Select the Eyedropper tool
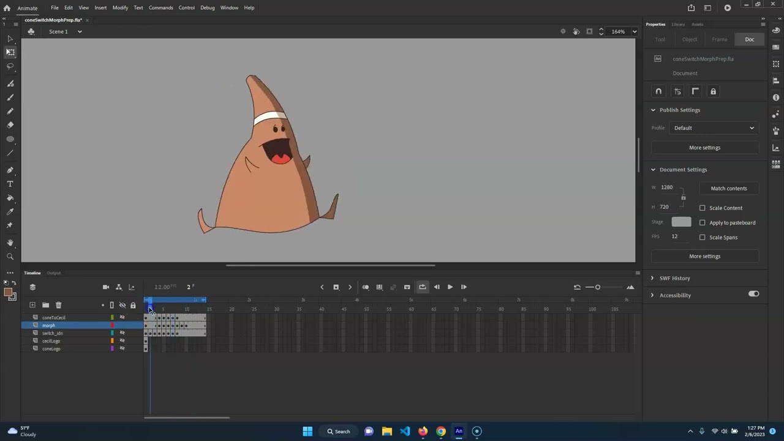Screen dimensions: 784x441 [10, 211]
